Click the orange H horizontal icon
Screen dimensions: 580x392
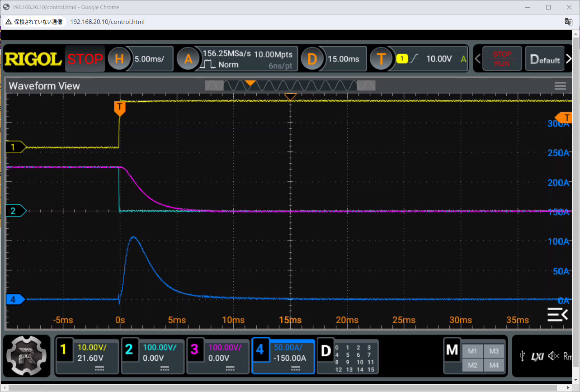tap(119, 59)
